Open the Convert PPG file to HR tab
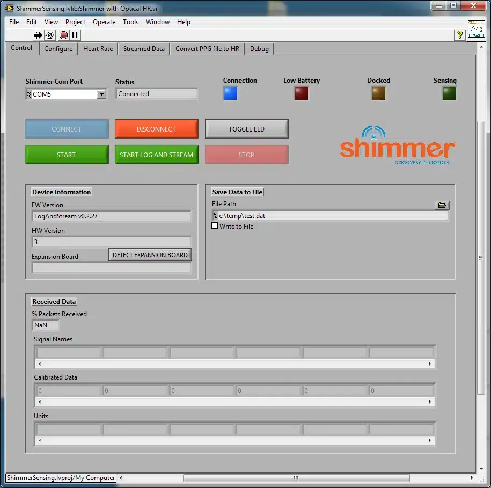The image size is (491, 488). tap(207, 49)
